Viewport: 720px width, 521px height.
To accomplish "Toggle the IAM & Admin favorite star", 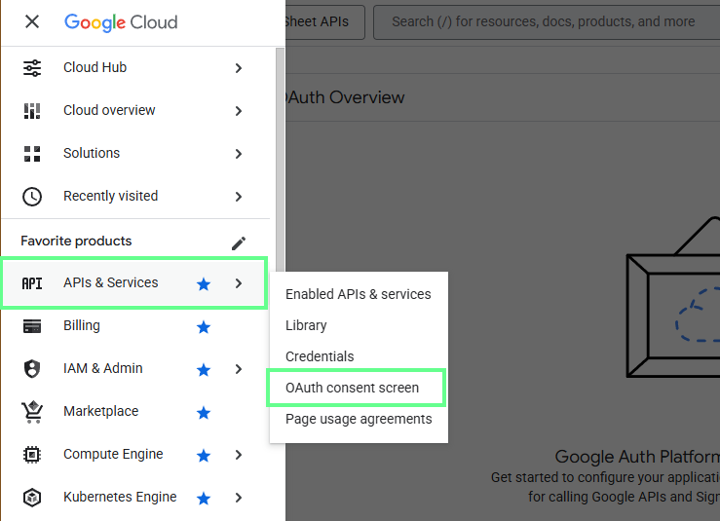I will point(204,369).
